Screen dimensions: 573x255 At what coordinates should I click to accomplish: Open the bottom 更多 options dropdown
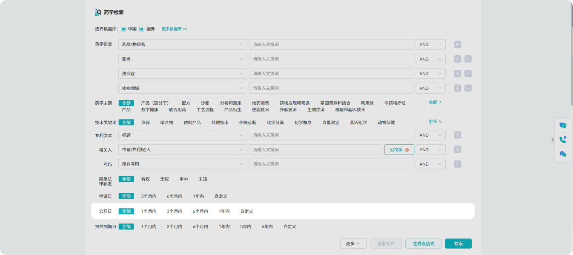coord(353,244)
